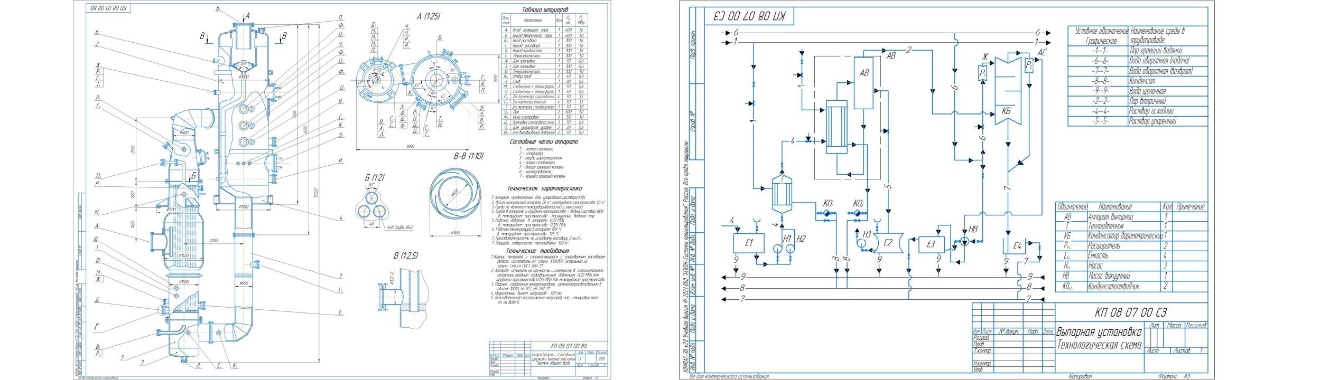Select 'Вода оборотная (возврат)' legend row
This screenshot has width=1320, height=380.
1138,71
